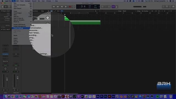The image size is (176, 99).
Task: Toggle the Metronome click button
Action: coord(117,7)
